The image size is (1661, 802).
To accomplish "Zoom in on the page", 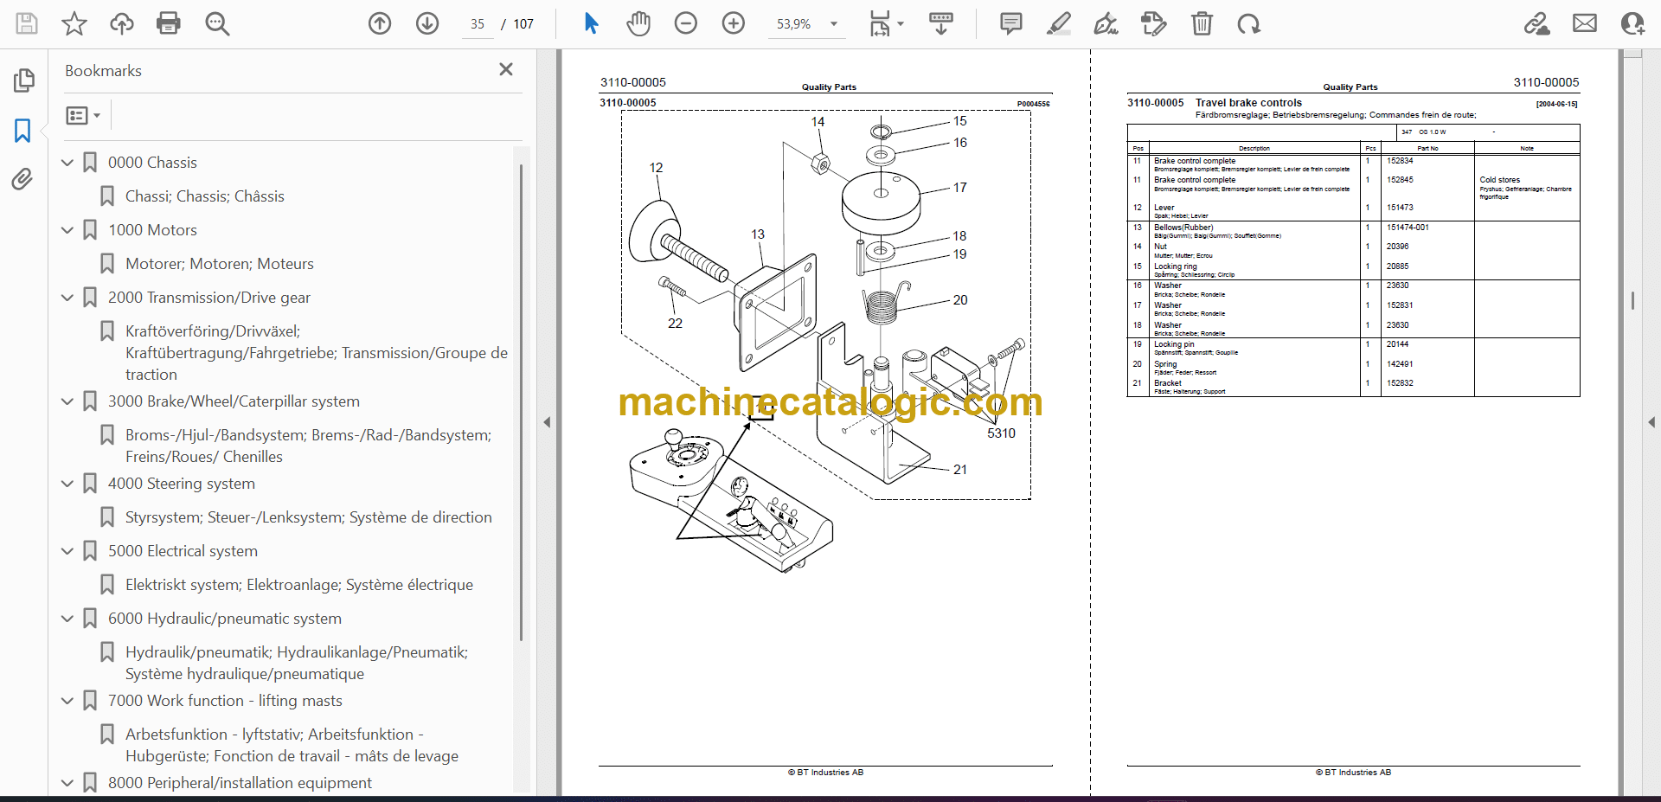I will (x=734, y=23).
